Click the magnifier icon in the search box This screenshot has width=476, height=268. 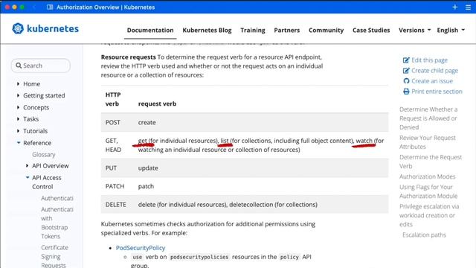click(19, 66)
